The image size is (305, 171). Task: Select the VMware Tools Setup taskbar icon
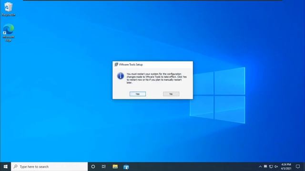pos(126,167)
